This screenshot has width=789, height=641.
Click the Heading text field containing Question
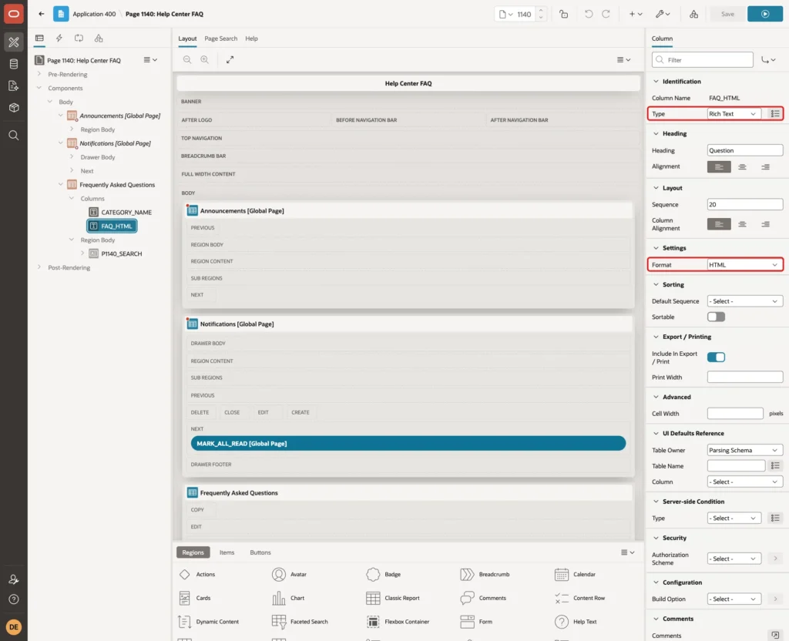[x=744, y=150]
